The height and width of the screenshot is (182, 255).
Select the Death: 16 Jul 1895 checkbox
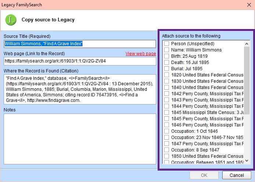[x=166, y=63]
